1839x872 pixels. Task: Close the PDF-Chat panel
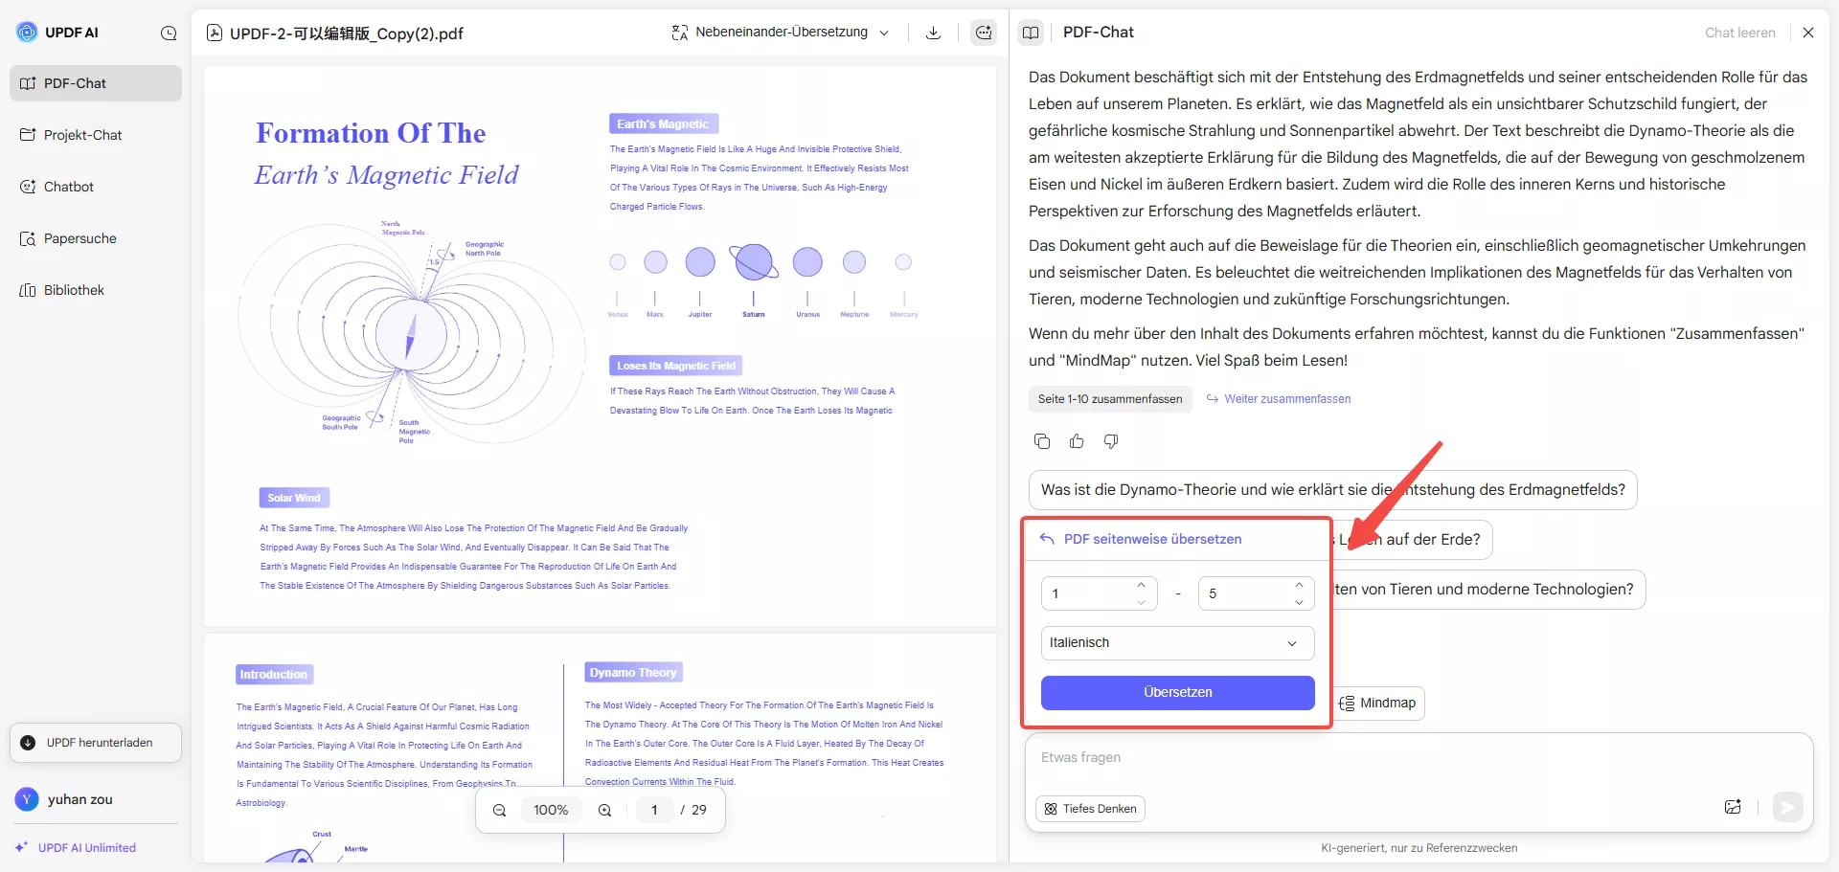(1808, 33)
